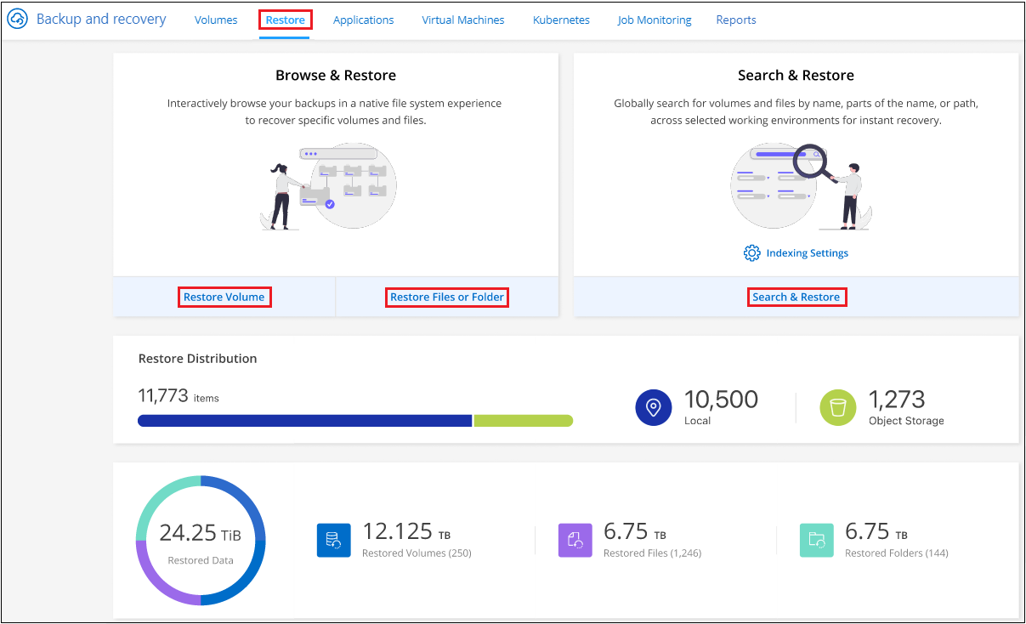Select the Restore tab

tap(285, 20)
